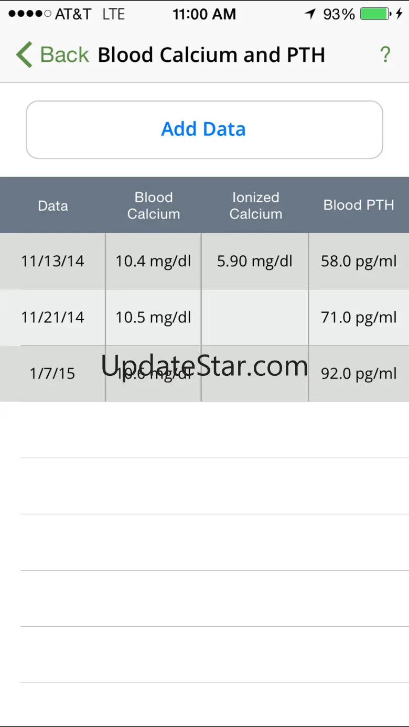Image resolution: width=409 pixels, height=727 pixels.
Task: Select the 11/13/14 date row
Action: point(52,261)
